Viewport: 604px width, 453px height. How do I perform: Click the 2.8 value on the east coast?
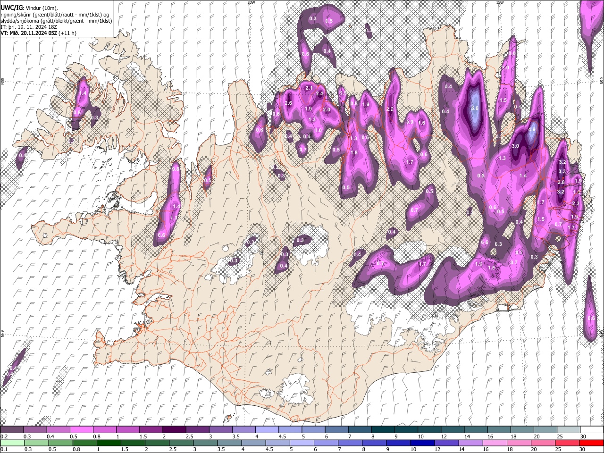(x=561, y=182)
